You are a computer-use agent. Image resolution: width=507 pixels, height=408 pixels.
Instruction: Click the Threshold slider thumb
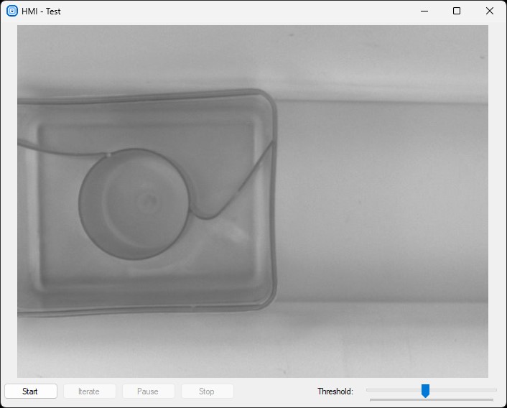click(x=425, y=391)
